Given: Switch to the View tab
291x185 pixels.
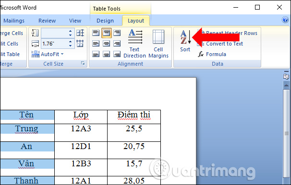Looking at the screenshot, I should pyautogui.click(x=75, y=21).
